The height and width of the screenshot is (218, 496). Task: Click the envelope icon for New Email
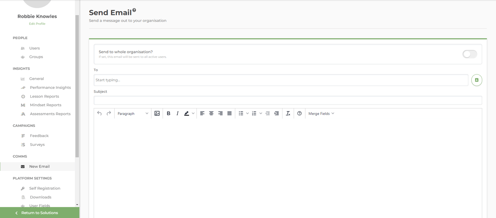(x=23, y=166)
